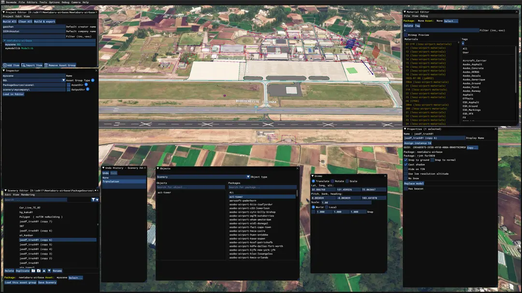Click the funnel filter icon in Scenery Editor

coord(93,200)
